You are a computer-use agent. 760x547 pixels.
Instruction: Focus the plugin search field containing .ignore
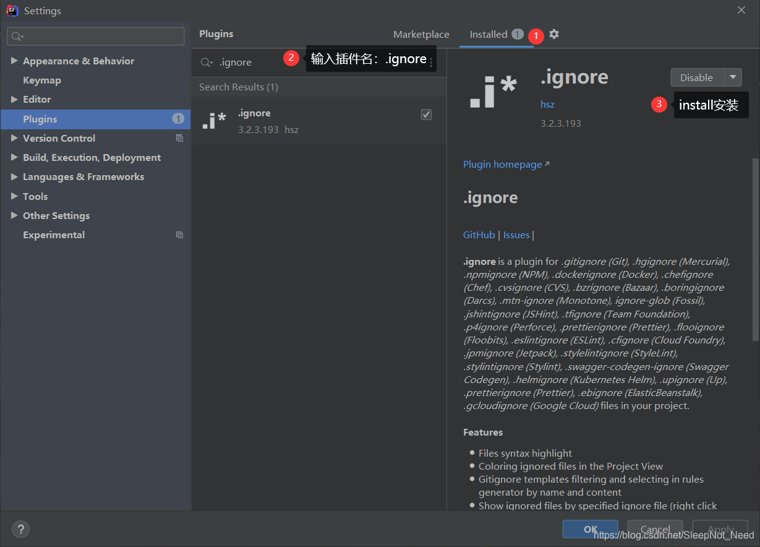tap(318, 62)
